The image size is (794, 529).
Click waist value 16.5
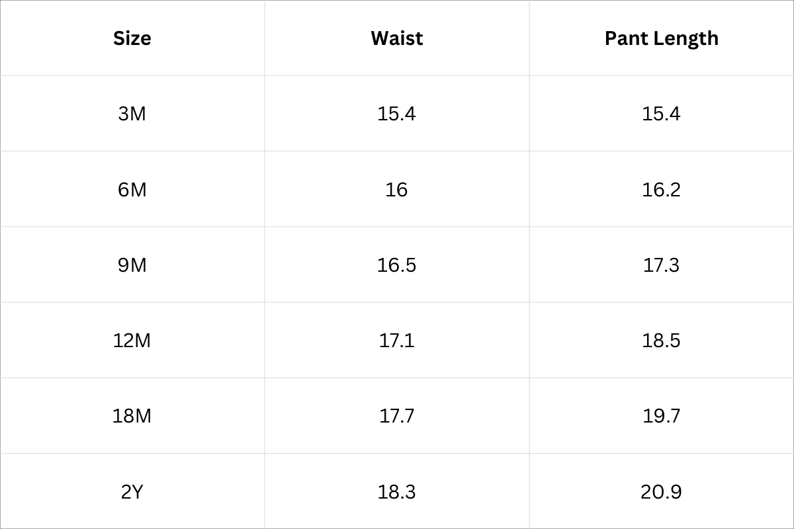(x=396, y=265)
